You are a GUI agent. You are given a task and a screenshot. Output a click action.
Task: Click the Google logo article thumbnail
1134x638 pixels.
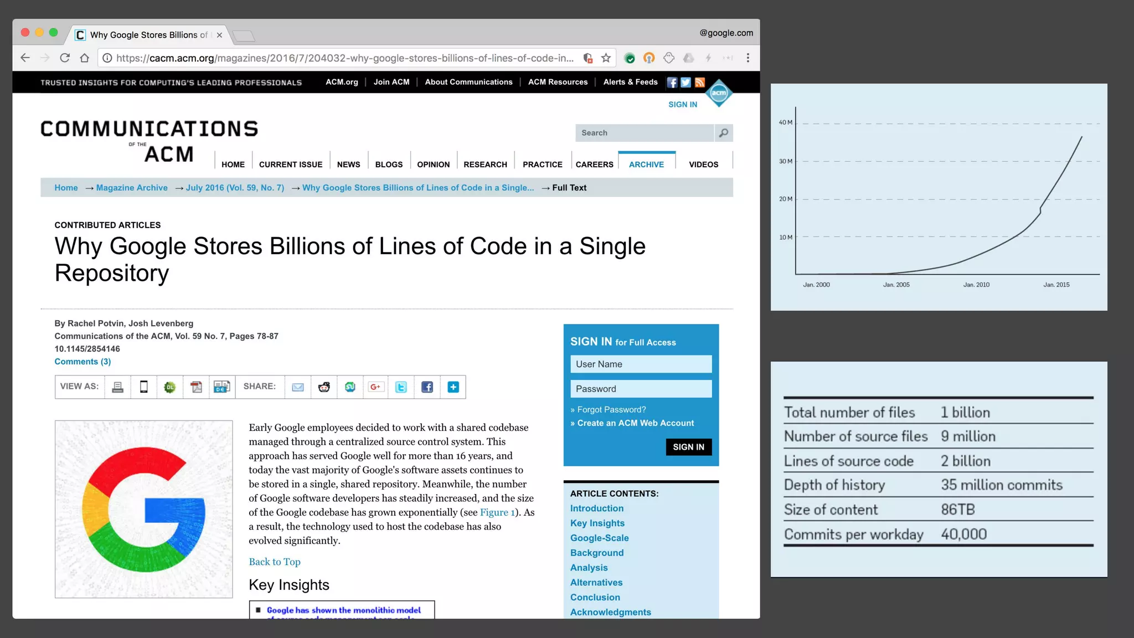[x=143, y=509]
